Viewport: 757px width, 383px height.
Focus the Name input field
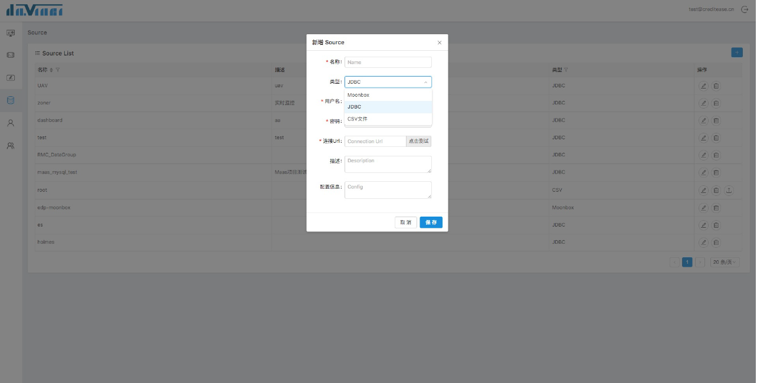388,62
